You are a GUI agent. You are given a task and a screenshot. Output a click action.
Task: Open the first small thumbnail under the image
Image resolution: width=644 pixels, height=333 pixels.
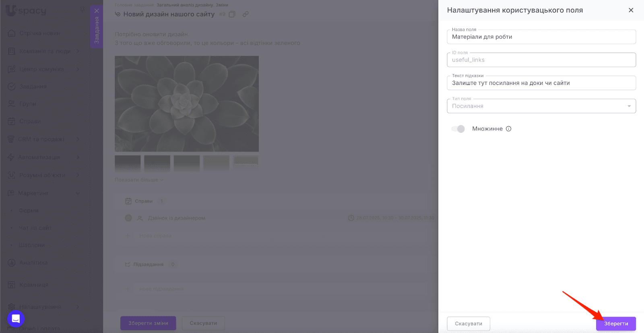pyautogui.click(x=128, y=163)
